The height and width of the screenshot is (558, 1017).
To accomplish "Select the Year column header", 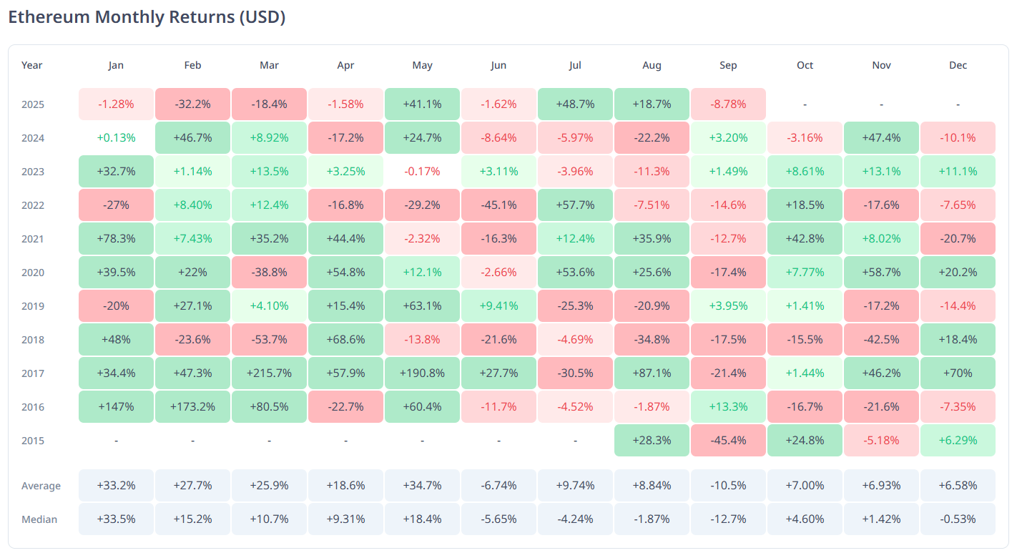I will click(32, 65).
